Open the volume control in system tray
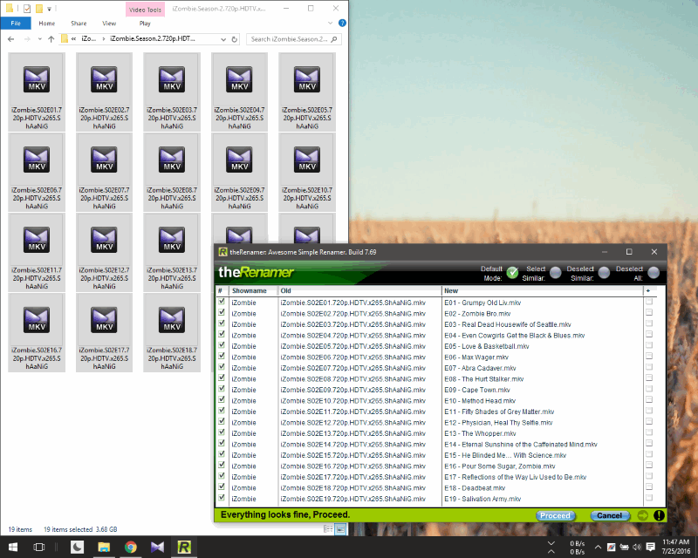Image resolution: width=698 pixels, height=558 pixels. click(637, 547)
